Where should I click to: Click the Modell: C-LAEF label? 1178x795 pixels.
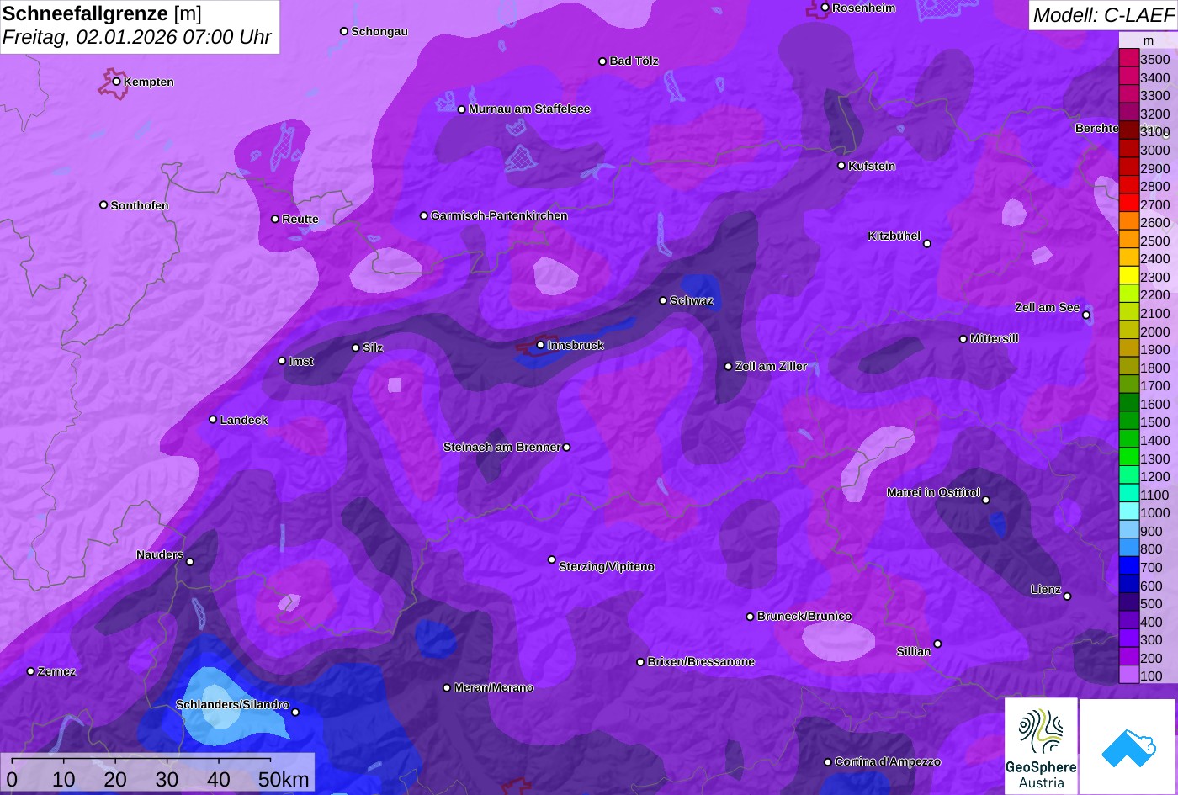(x=1102, y=14)
